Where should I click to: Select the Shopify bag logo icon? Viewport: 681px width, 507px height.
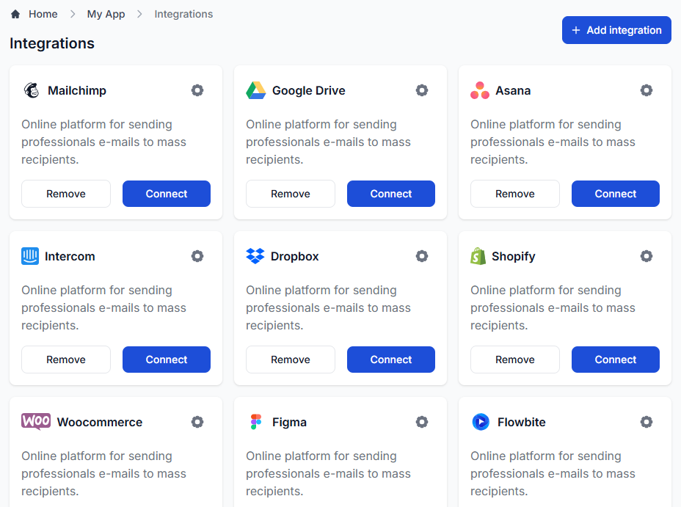[480, 256]
